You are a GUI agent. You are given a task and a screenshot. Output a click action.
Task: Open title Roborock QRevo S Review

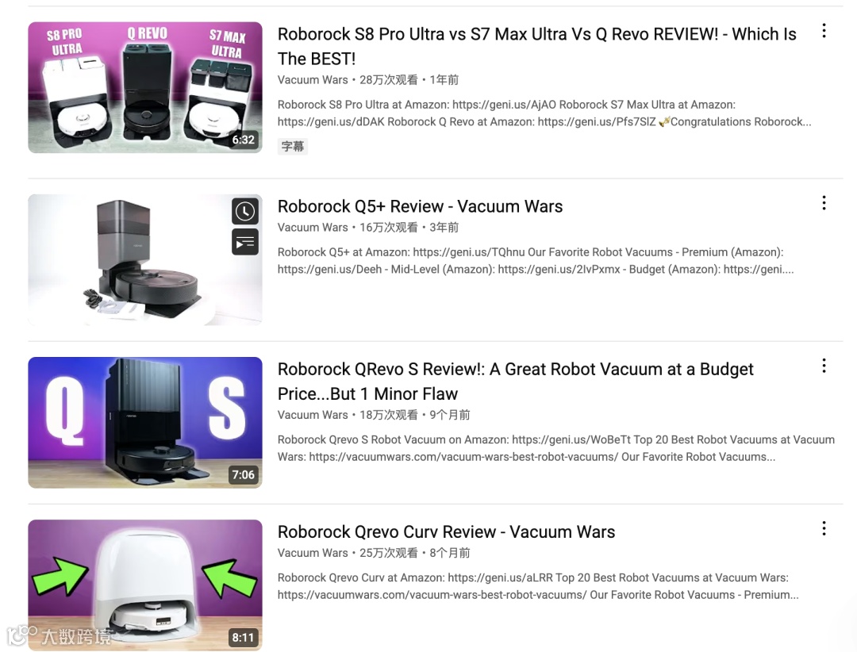[516, 382]
